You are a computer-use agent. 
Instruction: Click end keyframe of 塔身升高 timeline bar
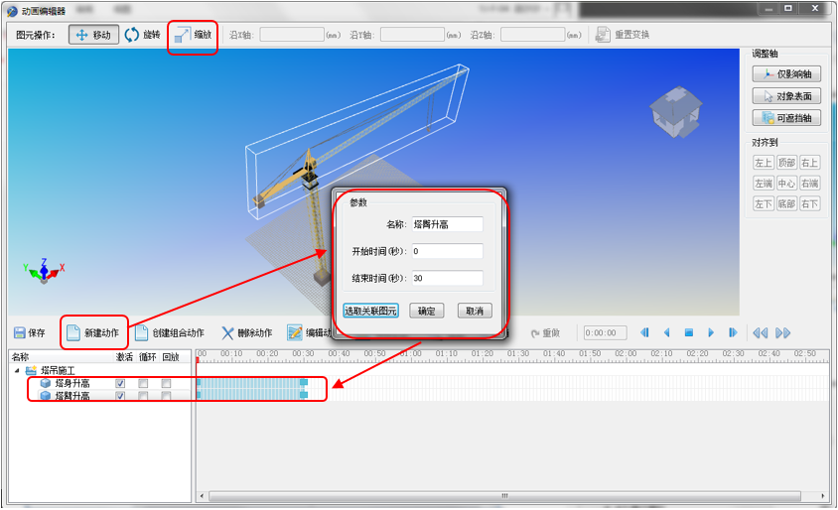(x=304, y=382)
